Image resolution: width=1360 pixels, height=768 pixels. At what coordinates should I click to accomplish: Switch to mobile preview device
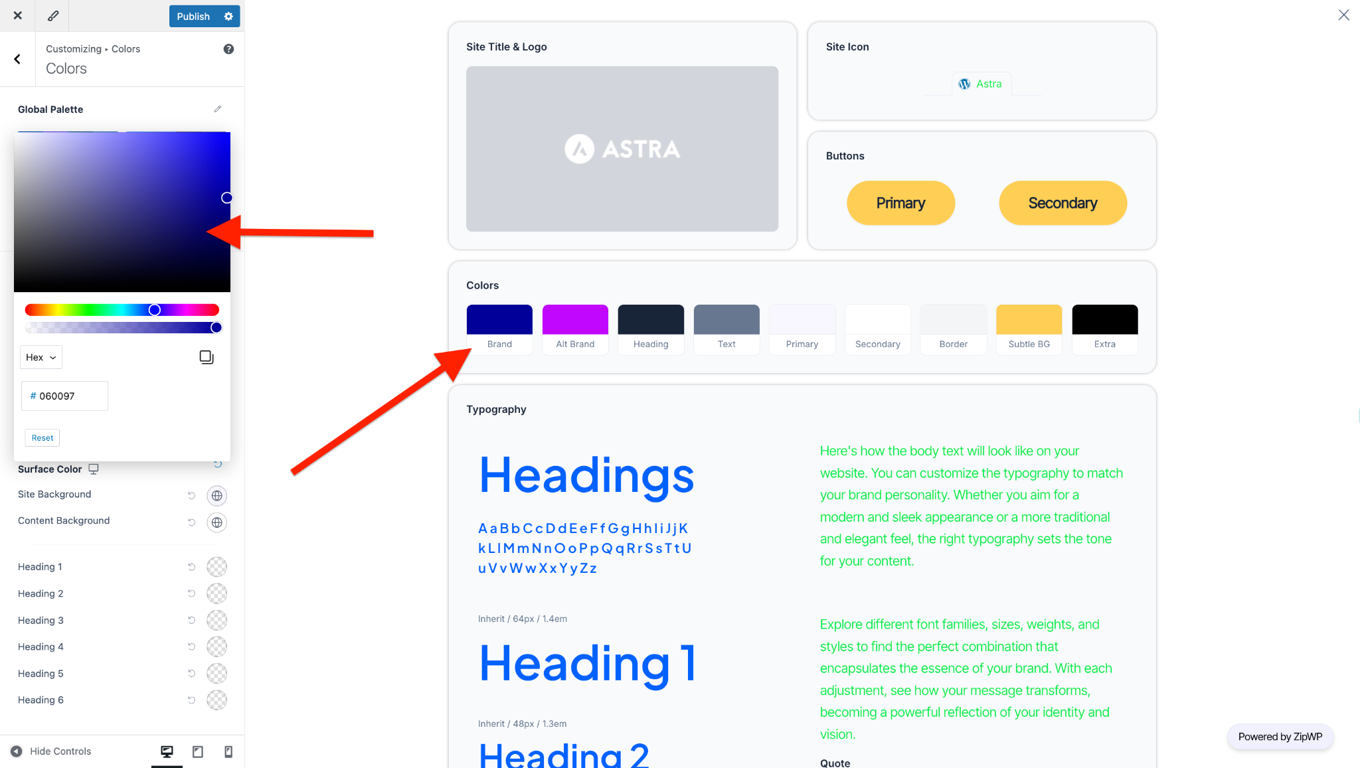tap(228, 751)
